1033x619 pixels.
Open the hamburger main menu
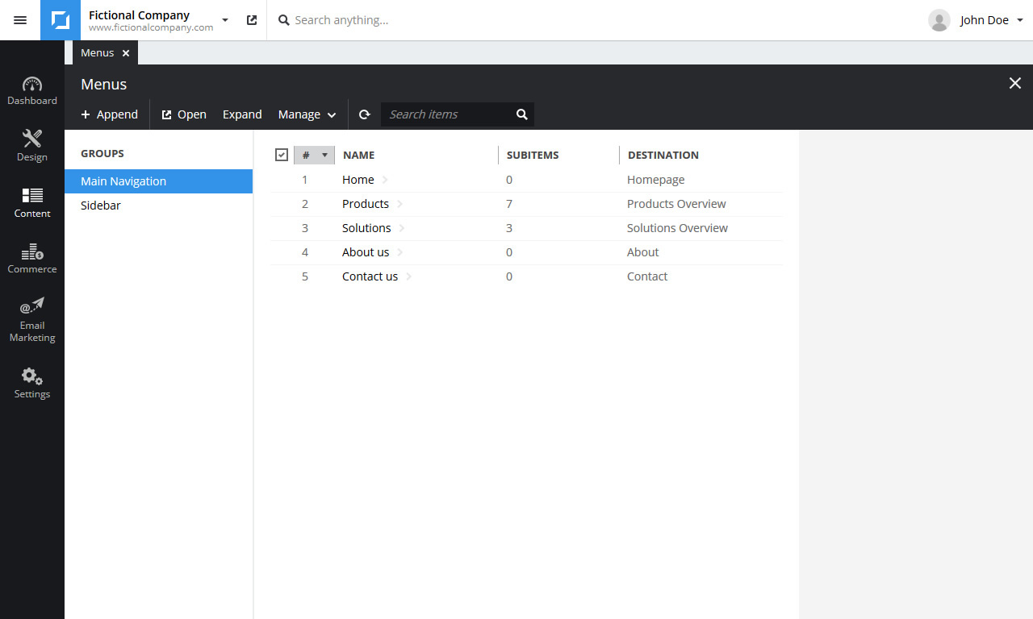click(x=20, y=20)
